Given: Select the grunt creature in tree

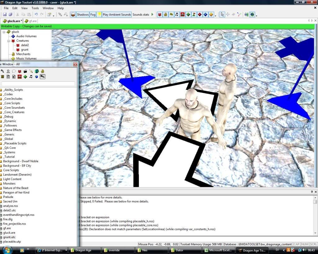Looking at the screenshot, I should click(25, 50).
